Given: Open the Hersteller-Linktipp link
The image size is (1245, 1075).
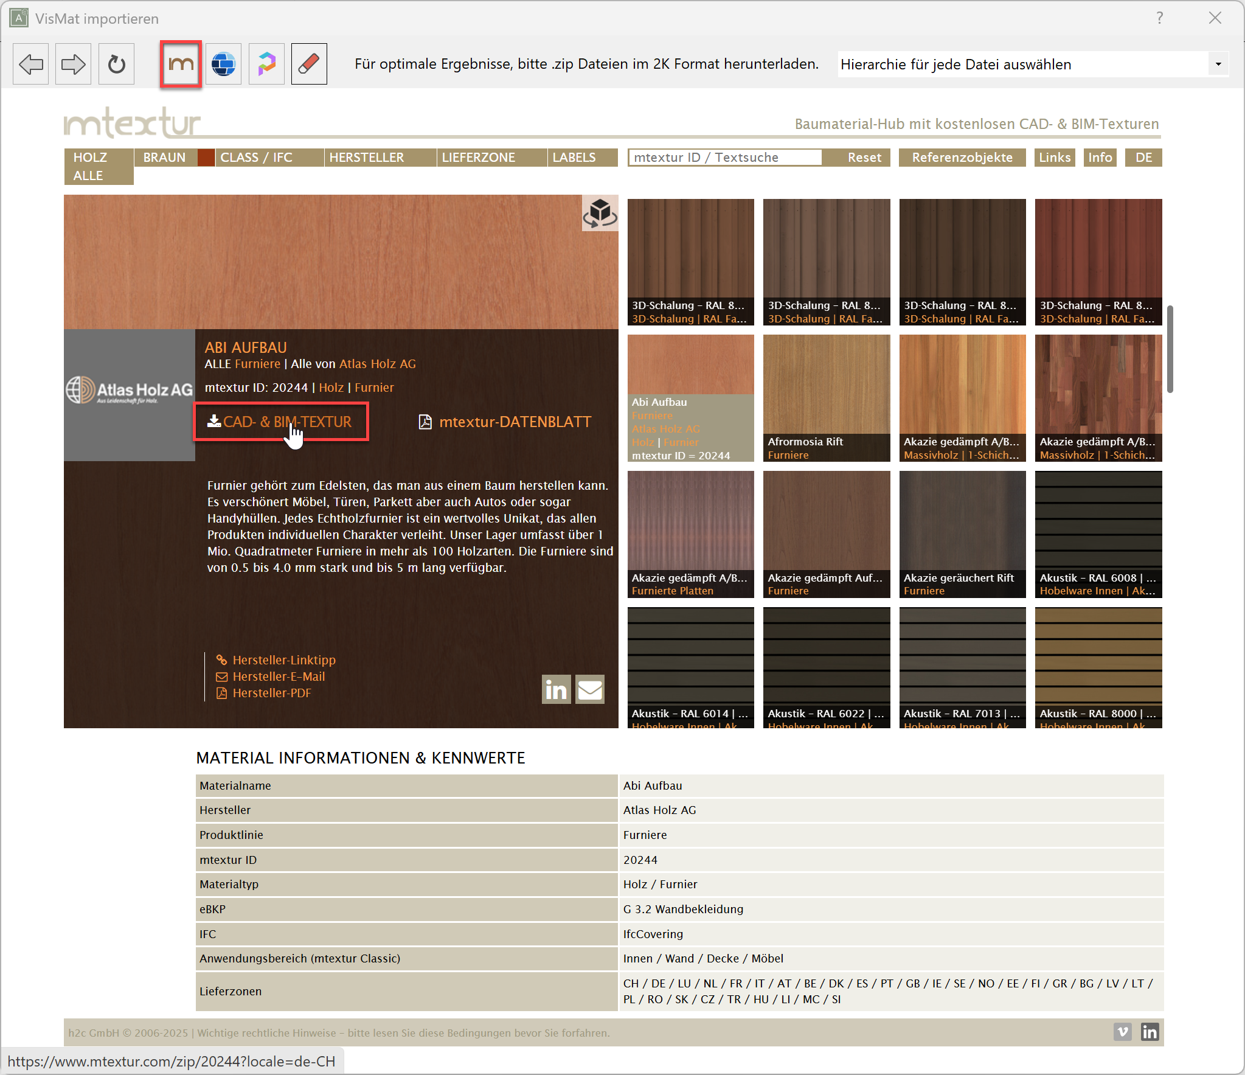Looking at the screenshot, I should click(x=276, y=659).
